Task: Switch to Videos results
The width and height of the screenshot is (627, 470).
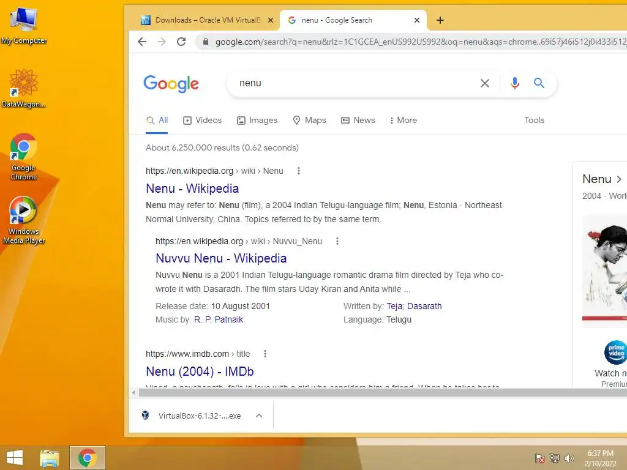Action: tap(202, 121)
